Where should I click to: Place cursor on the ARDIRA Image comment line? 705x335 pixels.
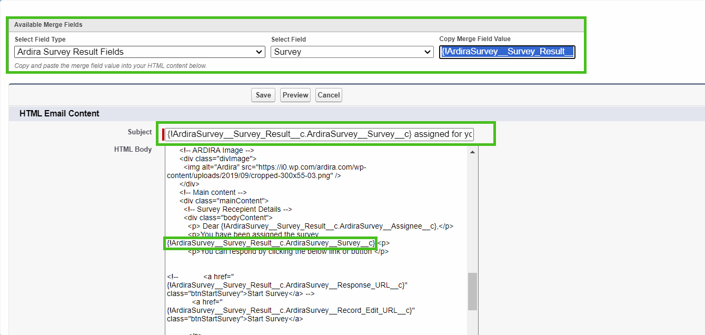click(216, 150)
